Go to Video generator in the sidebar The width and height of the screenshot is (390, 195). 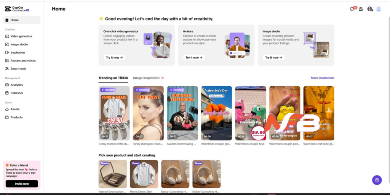pos(22,36)
